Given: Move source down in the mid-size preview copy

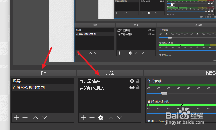Looking at the screenshot, I should pyautogui.click(x=142, y=53).
